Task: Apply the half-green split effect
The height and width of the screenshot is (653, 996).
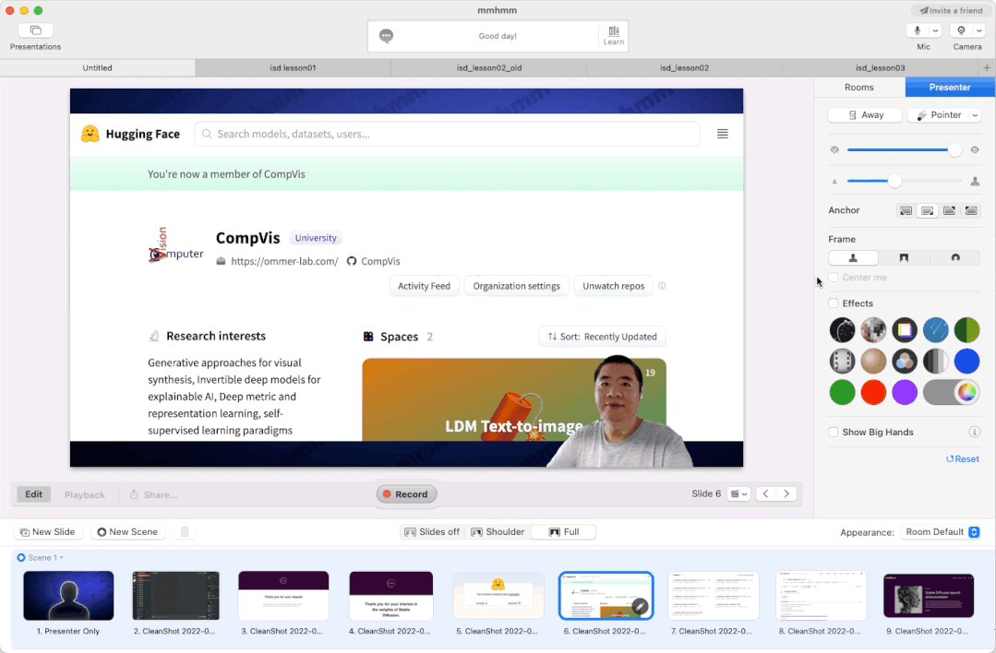Action: 966,330
